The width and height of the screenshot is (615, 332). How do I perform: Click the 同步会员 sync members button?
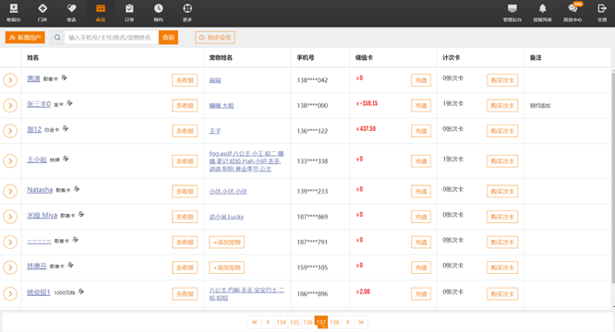(x=215, y=38)
